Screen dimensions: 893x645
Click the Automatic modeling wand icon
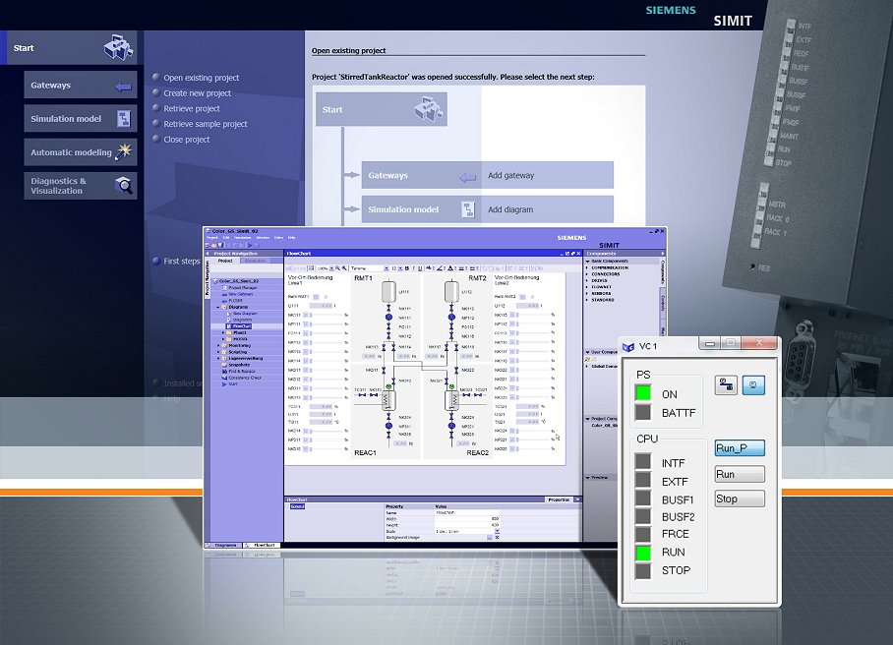pyautogui.click(x=124, y=151)
